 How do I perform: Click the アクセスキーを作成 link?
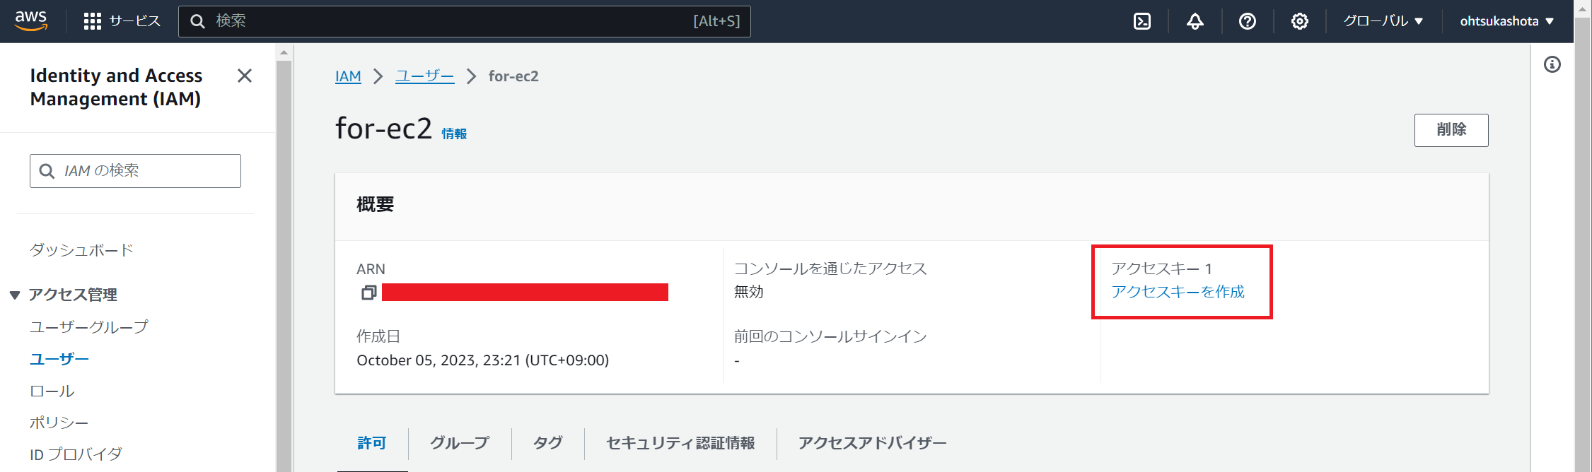point(1178,292)
